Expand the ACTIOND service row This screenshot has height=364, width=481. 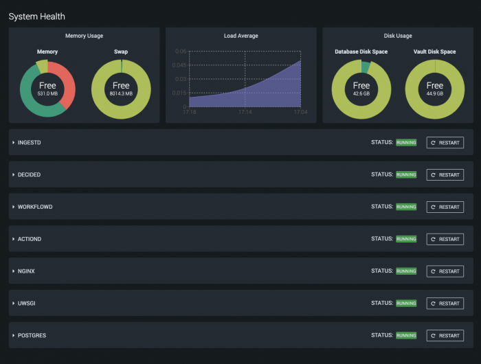(14, 239)
